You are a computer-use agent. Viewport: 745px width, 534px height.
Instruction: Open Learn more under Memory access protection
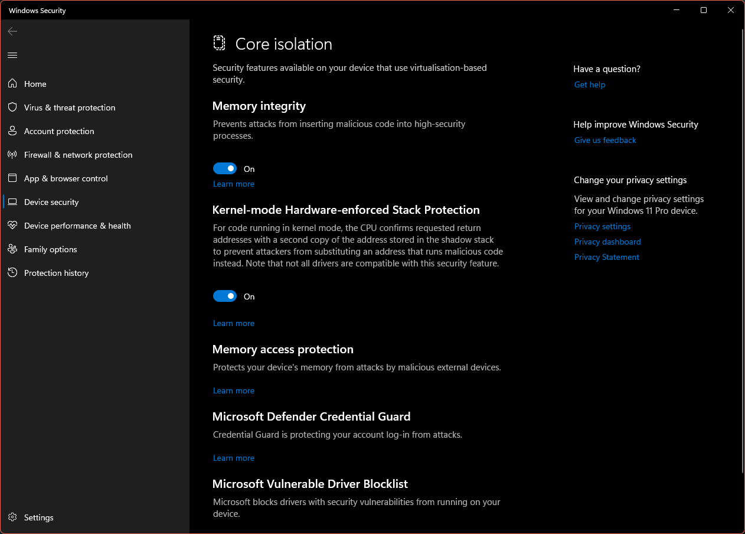click(234, 390)
